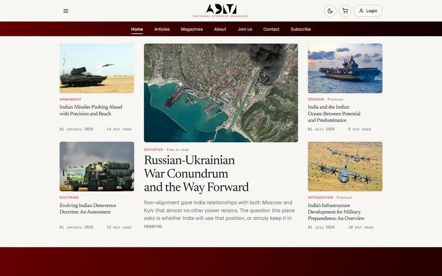Click the Subscribe nav link

tap(301, 29)
